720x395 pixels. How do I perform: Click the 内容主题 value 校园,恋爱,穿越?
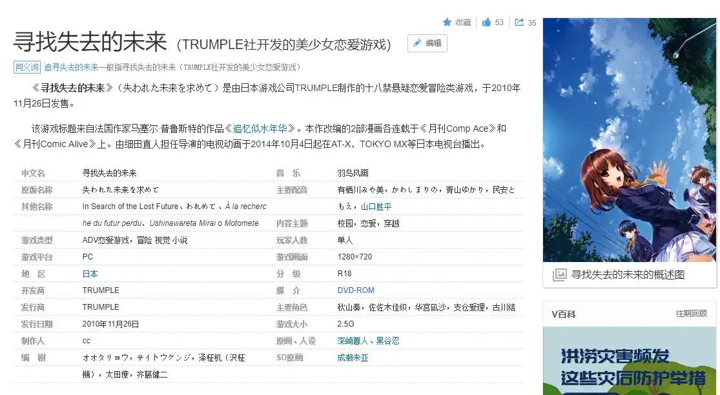[x=368, y=223]
